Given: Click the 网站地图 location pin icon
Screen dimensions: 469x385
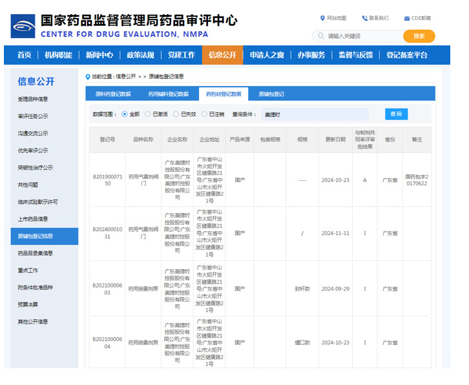Looking at the screenshot, I should coord(322,18).
